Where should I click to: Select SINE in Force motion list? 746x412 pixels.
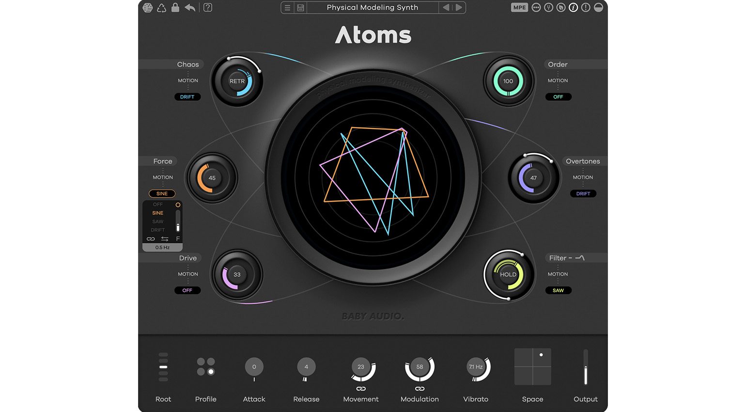click(158, 213)
